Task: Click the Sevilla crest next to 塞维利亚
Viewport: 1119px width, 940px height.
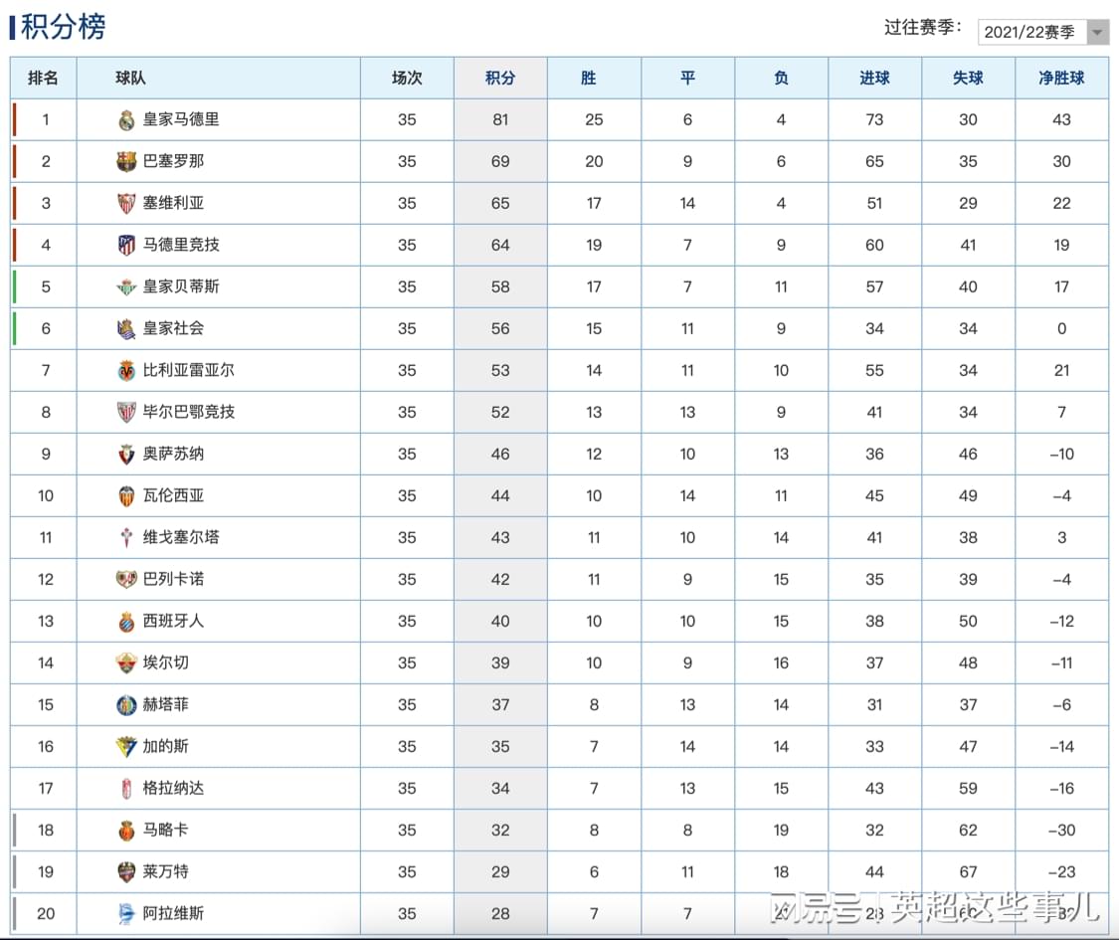Action: click(x=126, y=203)
